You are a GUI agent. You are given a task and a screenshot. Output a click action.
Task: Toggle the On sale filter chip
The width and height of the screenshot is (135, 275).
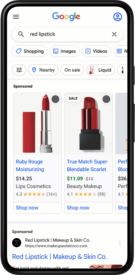[x=72, y=70]
